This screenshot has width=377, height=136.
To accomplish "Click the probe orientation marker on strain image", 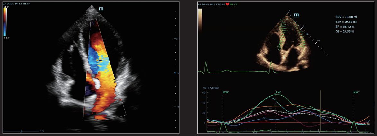I will pyautogui.click(x=296, y=15).
